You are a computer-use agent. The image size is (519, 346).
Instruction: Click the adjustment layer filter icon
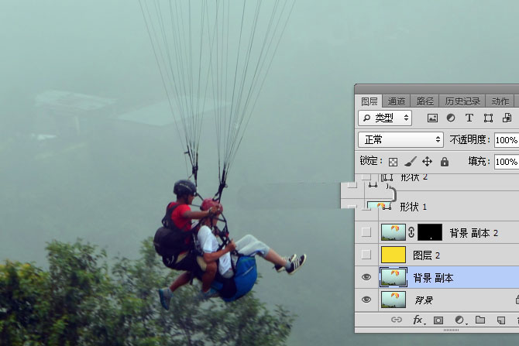(x=451, y=118)
